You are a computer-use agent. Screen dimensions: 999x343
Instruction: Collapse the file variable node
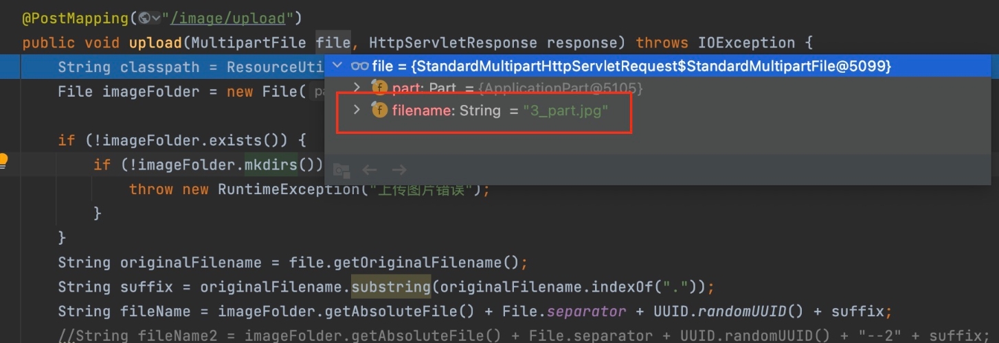point(337,66)
